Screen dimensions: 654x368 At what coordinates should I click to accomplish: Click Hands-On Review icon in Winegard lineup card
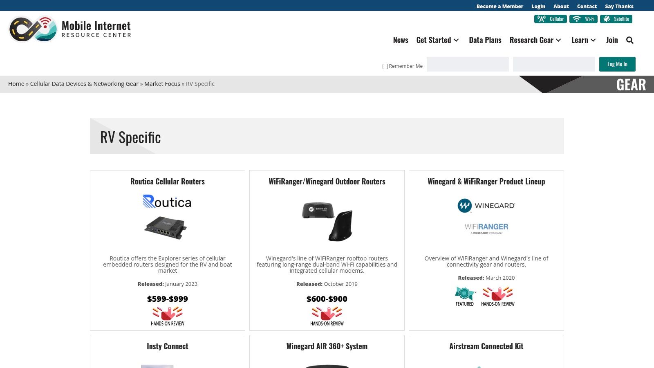498,296
